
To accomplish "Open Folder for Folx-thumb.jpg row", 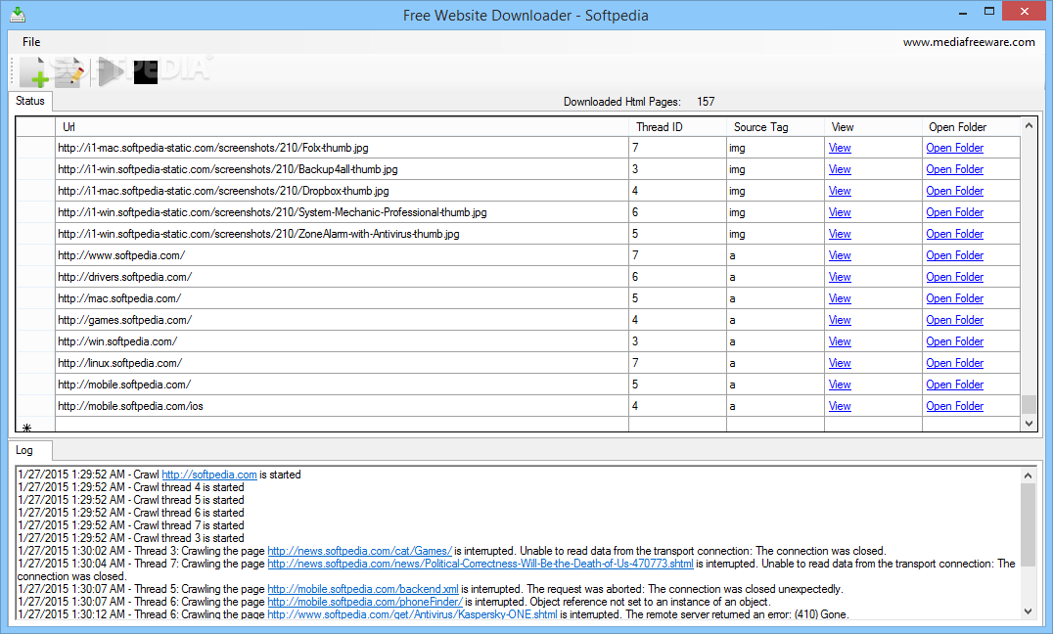I will tap(954, 148).
